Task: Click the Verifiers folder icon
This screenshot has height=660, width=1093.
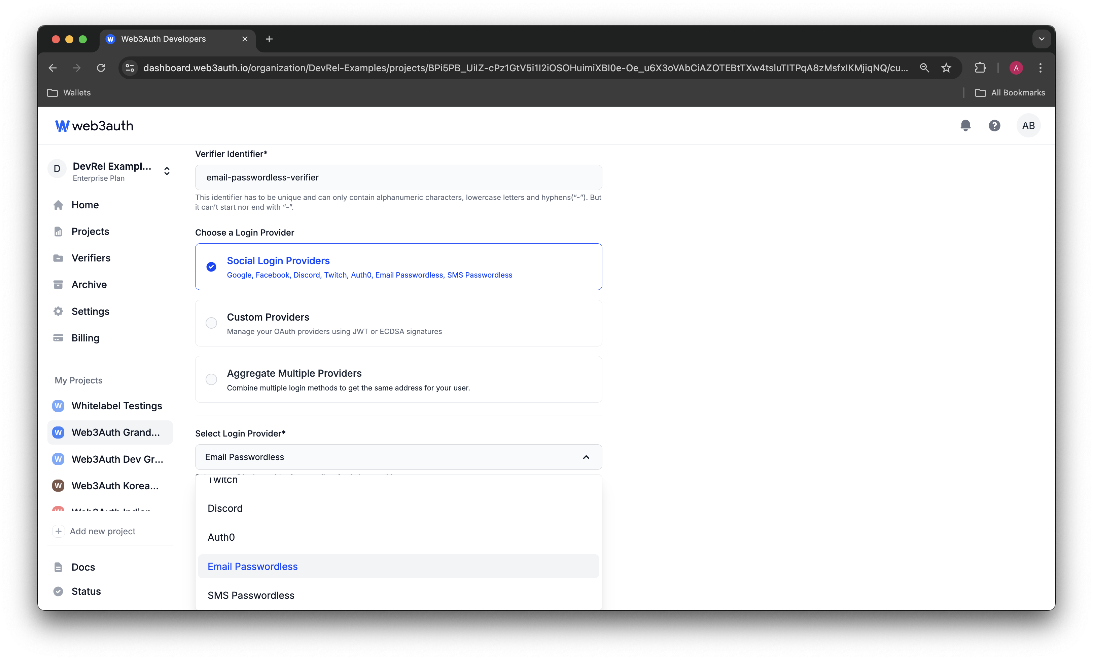Action: (58, 258)
